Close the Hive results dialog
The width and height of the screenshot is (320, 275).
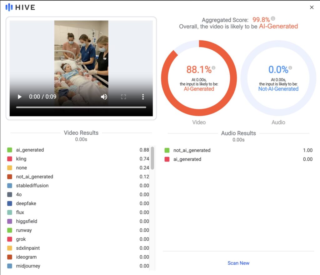[312, 7]
